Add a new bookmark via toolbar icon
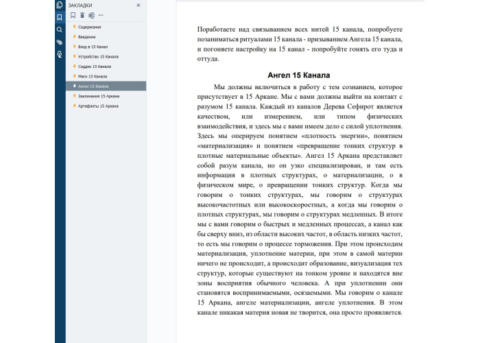This screenshot has width=480, height=343. (73, 15)
